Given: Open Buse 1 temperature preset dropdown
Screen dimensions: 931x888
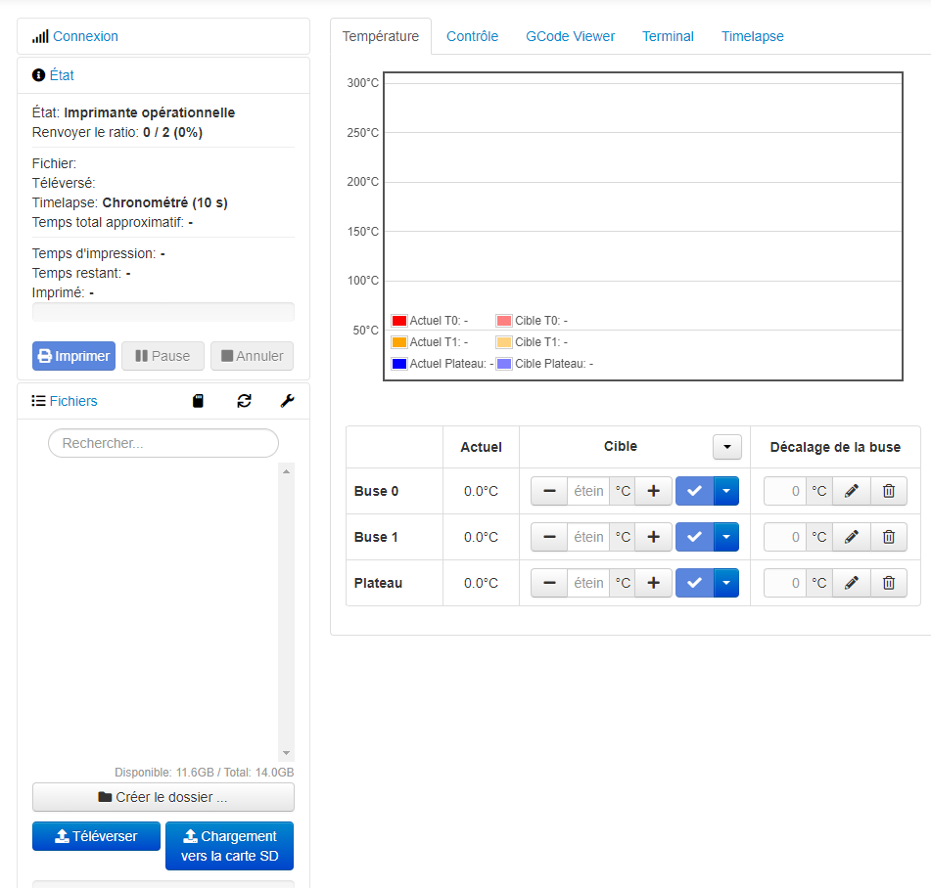Looking at the screenshot, I should [x=726, y=537].
